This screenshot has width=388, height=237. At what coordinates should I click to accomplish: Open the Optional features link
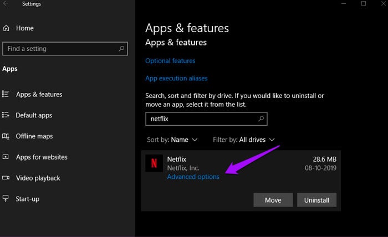170,61
